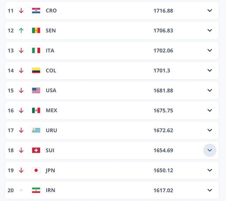Open the USA row dropdown arrow
This screenshot has width=226, height=201.
[x=210, y=90]
